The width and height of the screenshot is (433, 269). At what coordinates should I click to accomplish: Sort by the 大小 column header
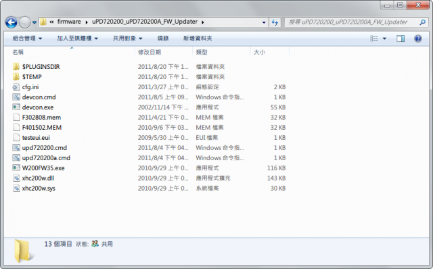coord(259,52)
